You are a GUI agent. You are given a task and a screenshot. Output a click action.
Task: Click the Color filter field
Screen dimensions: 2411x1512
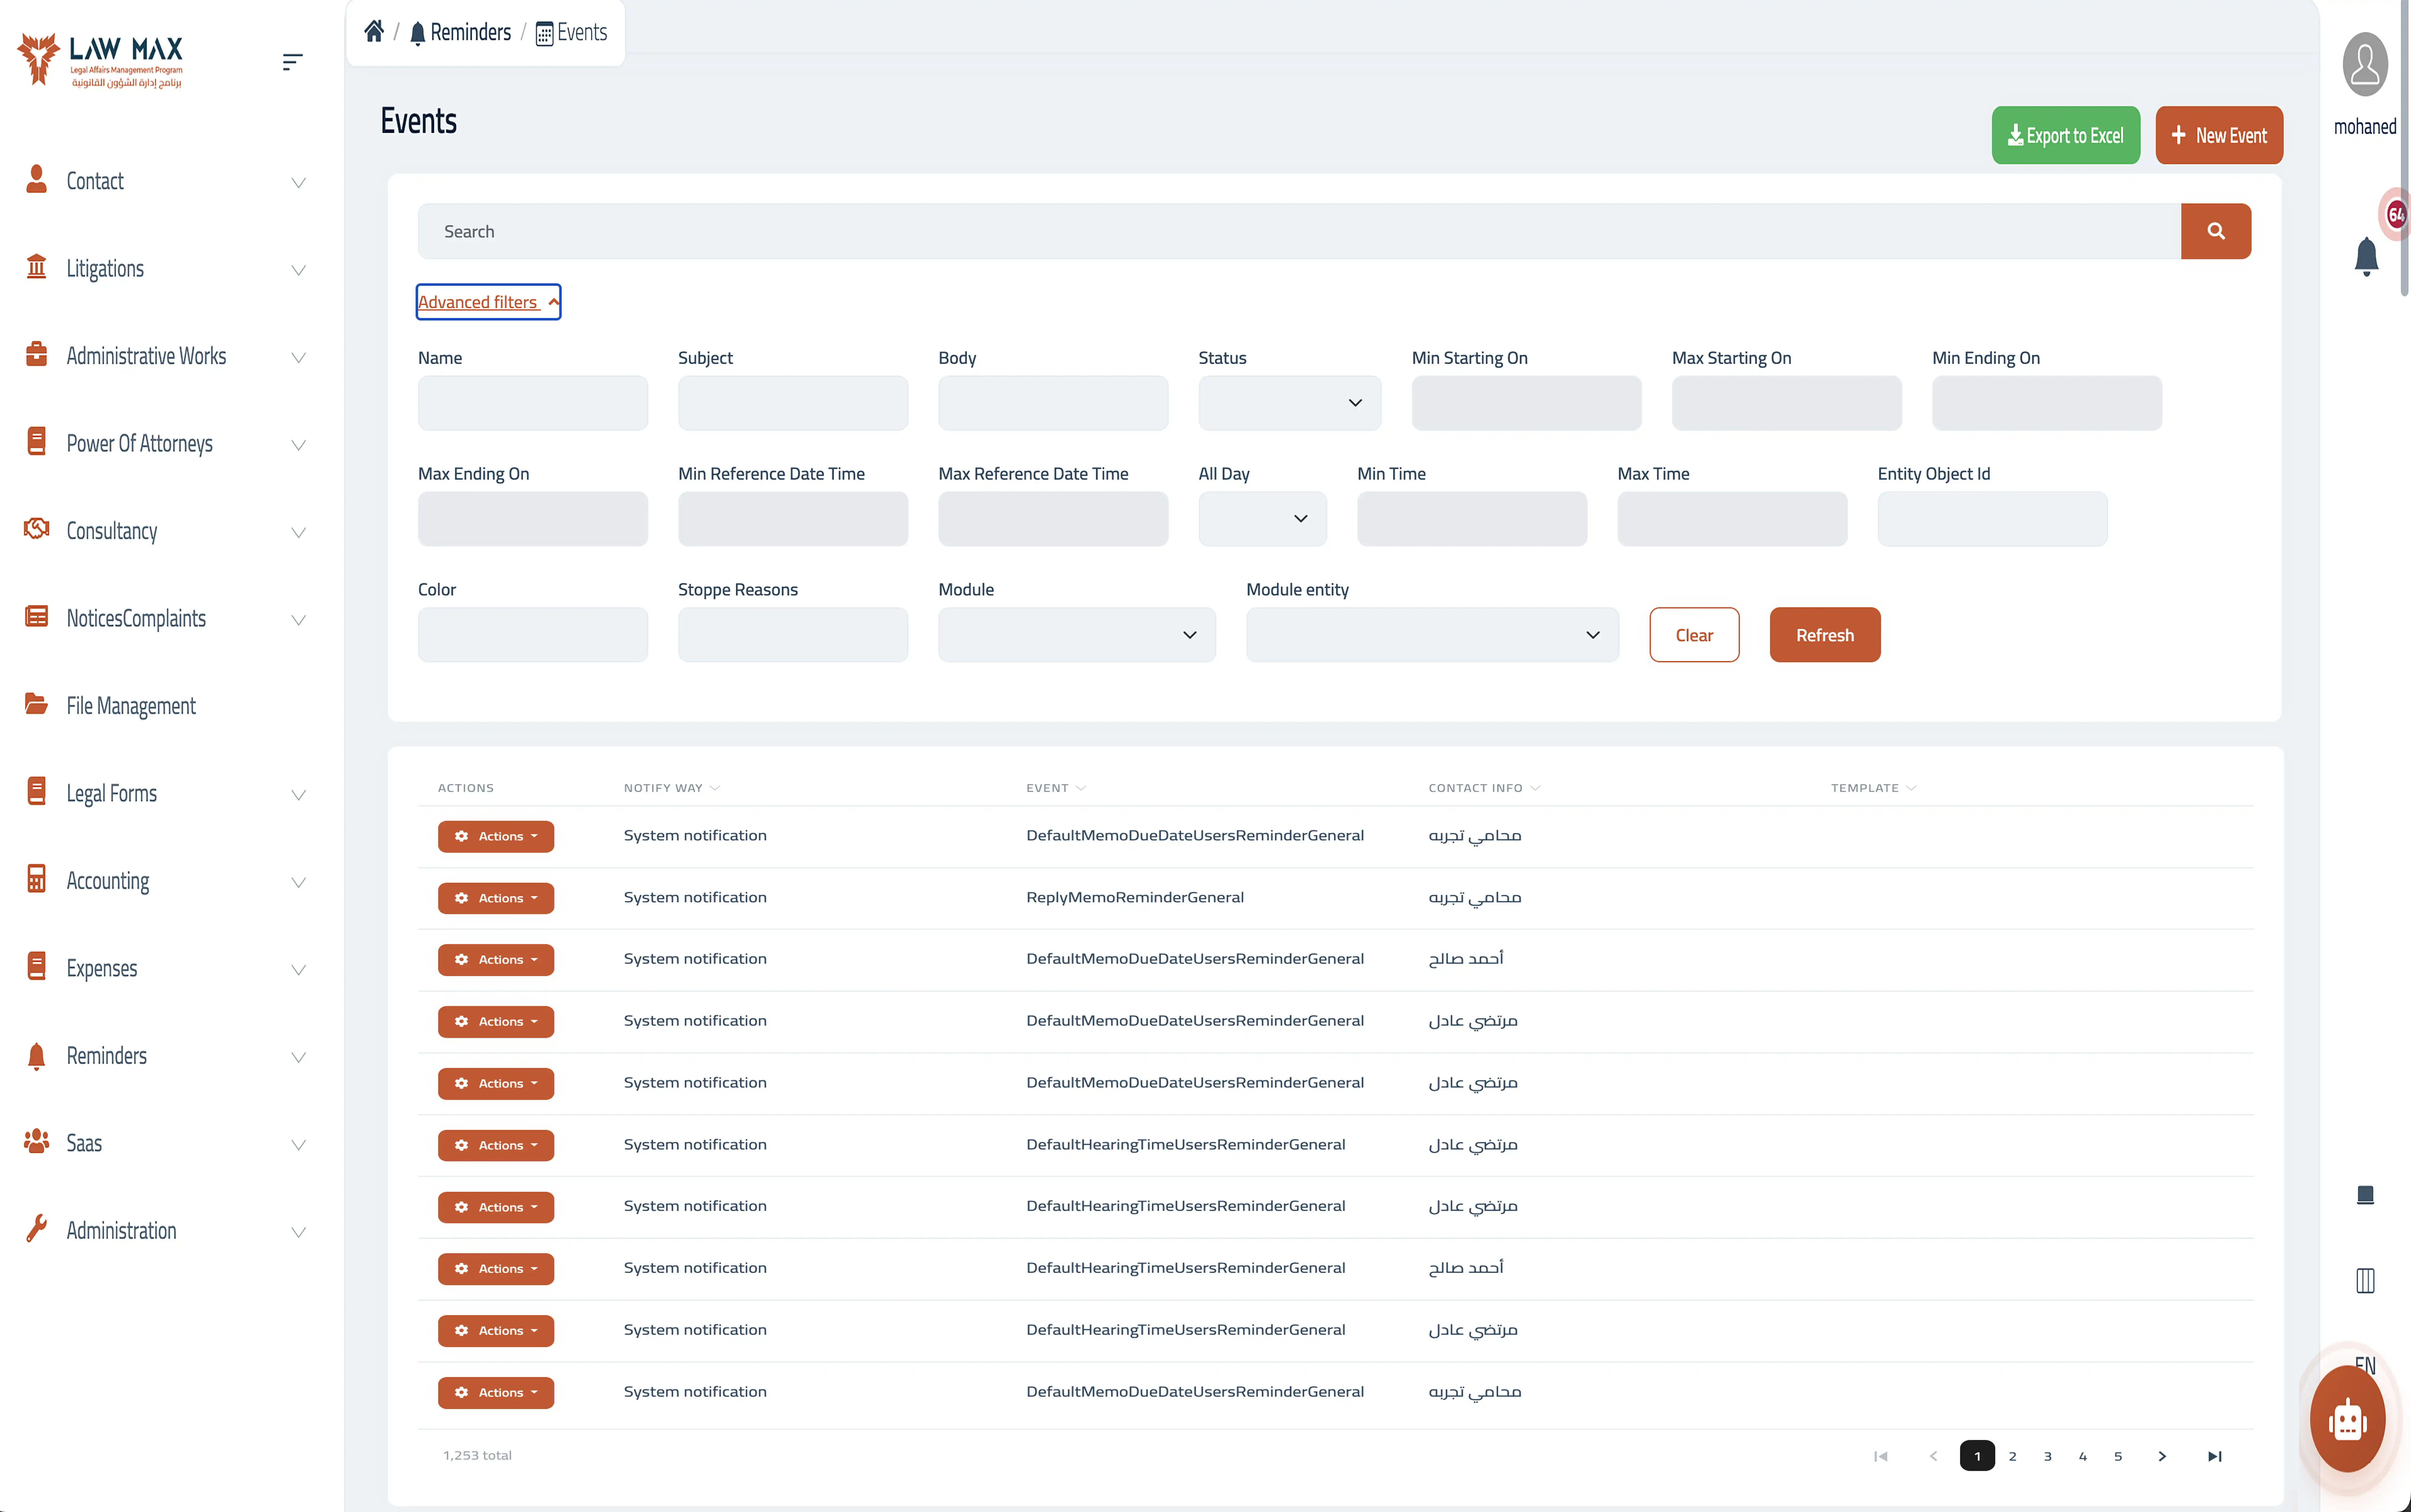tap(533, 635)
